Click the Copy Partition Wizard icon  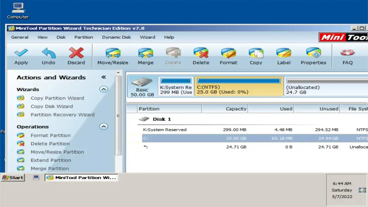20,98
